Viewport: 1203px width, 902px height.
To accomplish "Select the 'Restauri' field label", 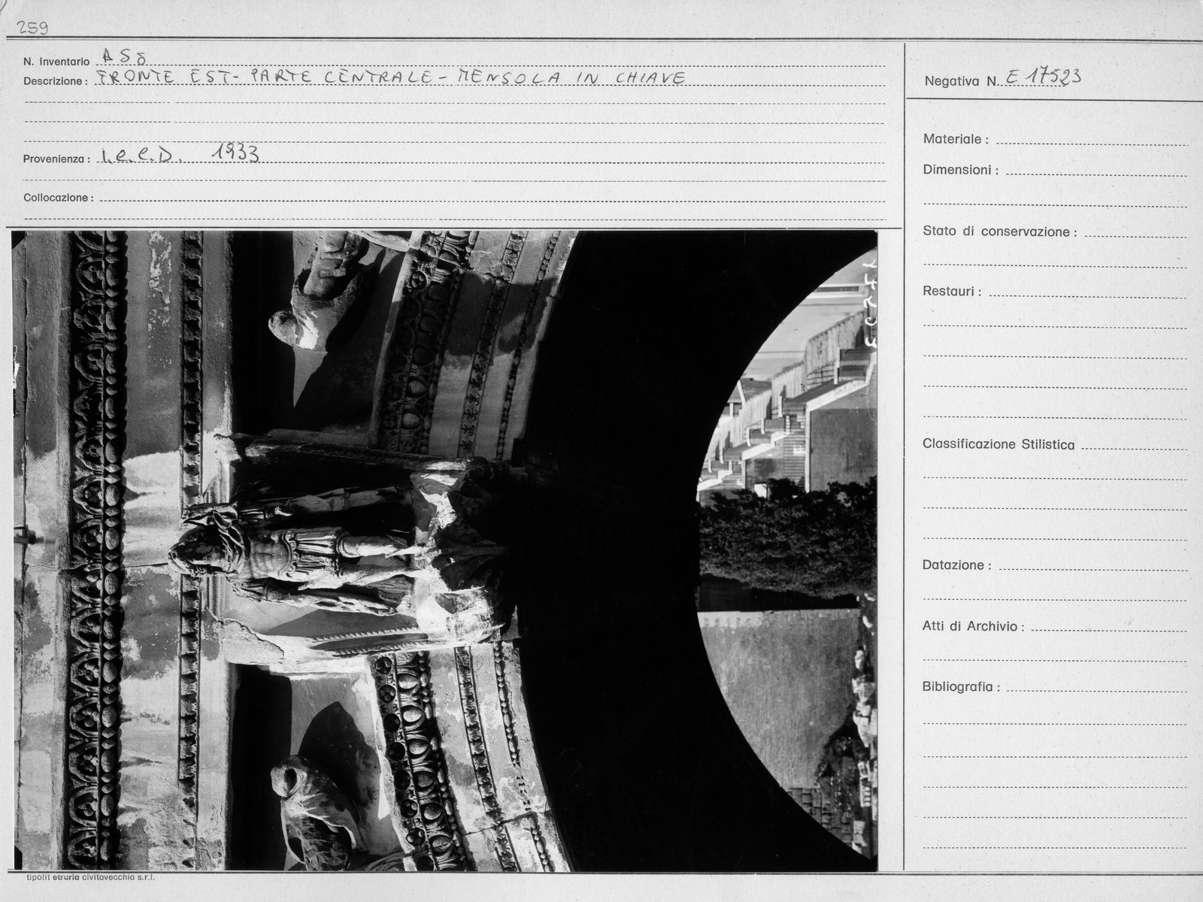I will tap(951, 292).
